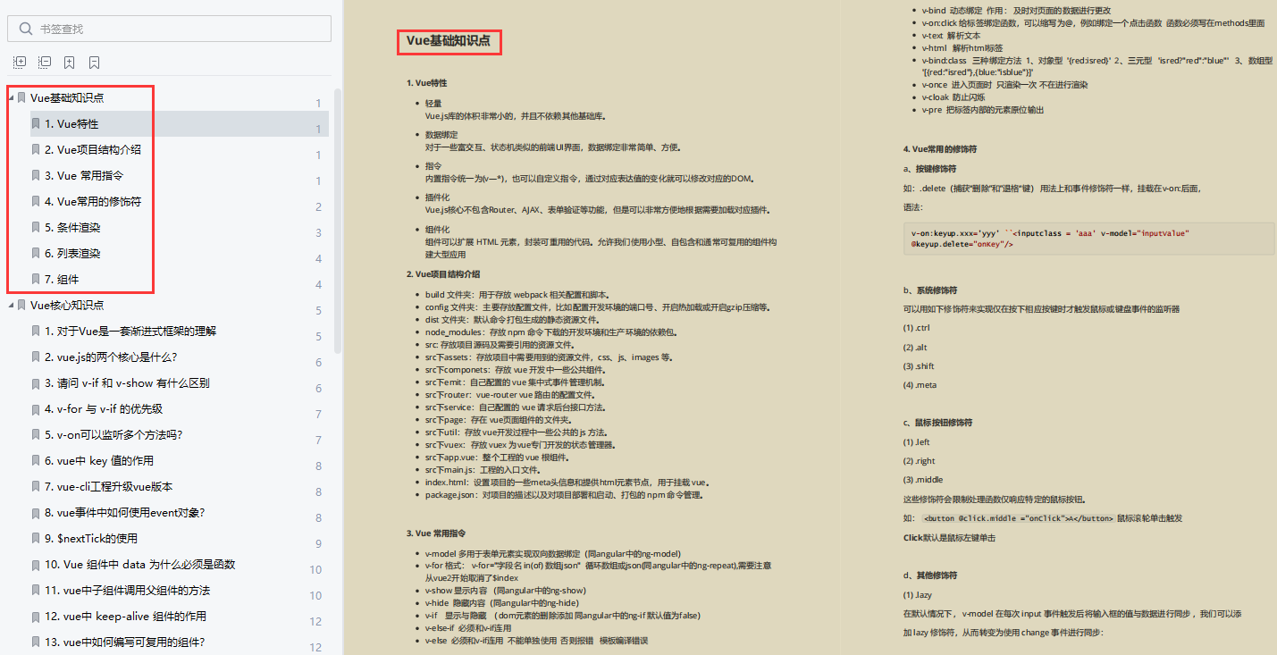Click bookmark icon beside '2. vue.js的两个核心是什么?'
This screenshot has width=1277, height=655.
point(35,357)
